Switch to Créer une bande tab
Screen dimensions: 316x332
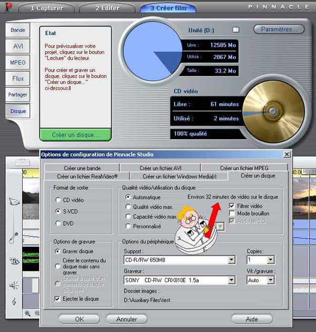(82, 168)
